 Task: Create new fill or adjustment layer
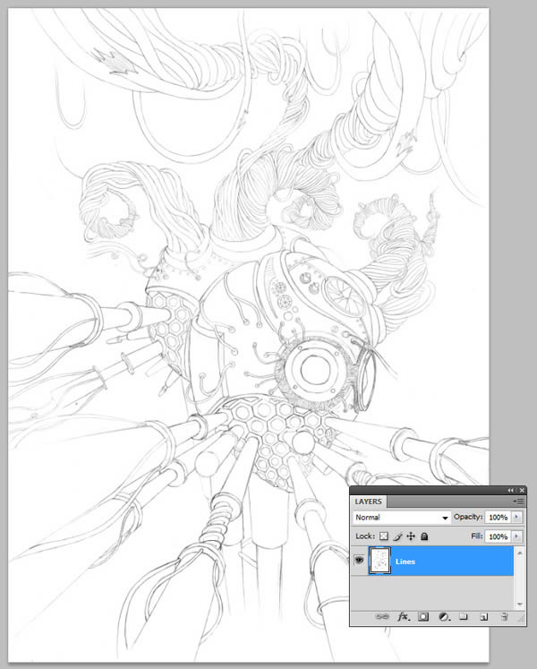pyautogui.click(x=444, y=616)
